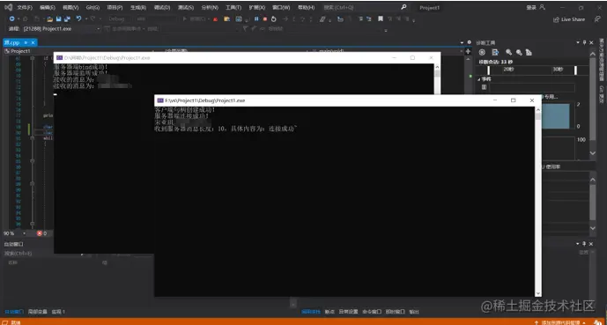
Task: Switch to the 命令窗口 tab
Action: [372, 312]
